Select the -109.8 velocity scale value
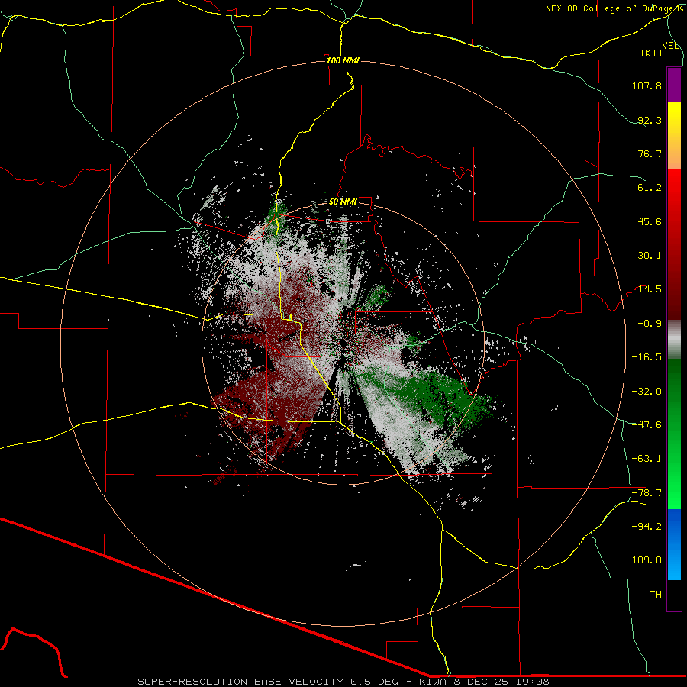 coord(644,560)
